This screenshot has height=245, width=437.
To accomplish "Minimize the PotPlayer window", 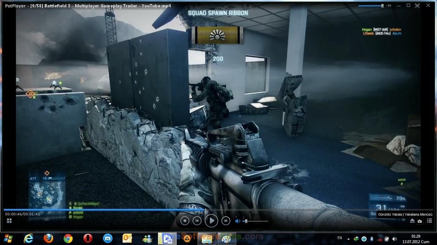I will (399, 6).
